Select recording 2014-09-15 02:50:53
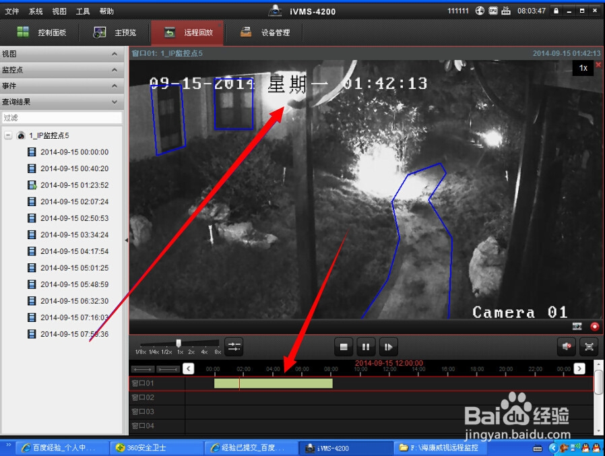The height and width of the screenshot is (456, 605). point(75,218)
